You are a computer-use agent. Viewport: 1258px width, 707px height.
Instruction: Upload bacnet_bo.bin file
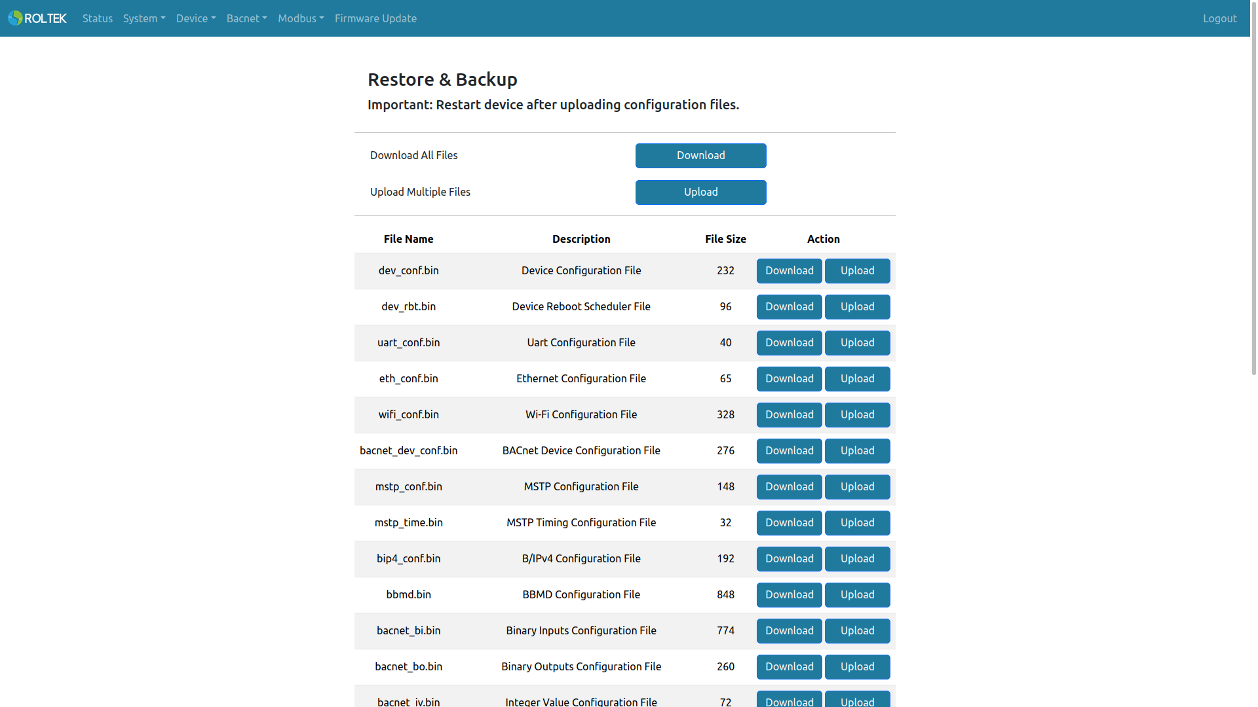coord(857,667)
